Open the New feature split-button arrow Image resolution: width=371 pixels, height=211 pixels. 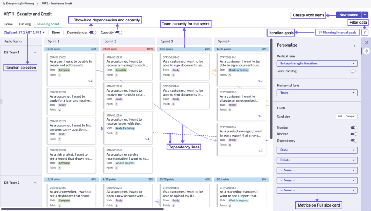click(x=365, y=15)
